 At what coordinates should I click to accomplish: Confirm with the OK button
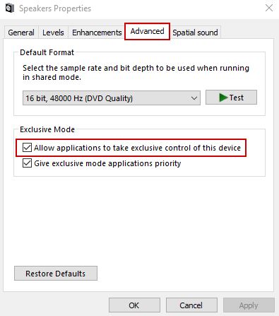pyautogui.click(x=134, y=305)
